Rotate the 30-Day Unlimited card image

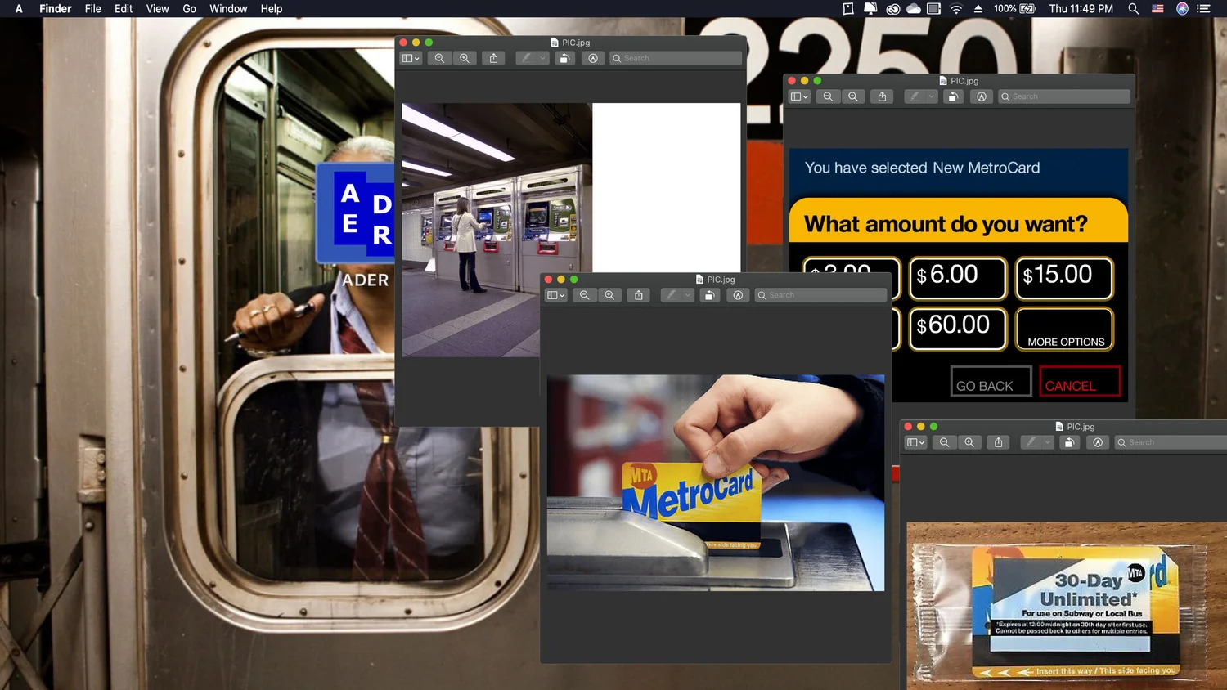pyautogui.click(x=1069, y=442)
